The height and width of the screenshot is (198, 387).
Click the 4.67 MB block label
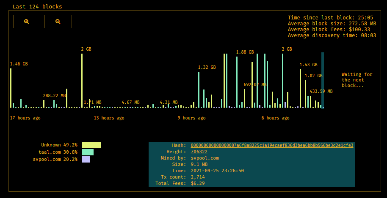coord(130,102)
